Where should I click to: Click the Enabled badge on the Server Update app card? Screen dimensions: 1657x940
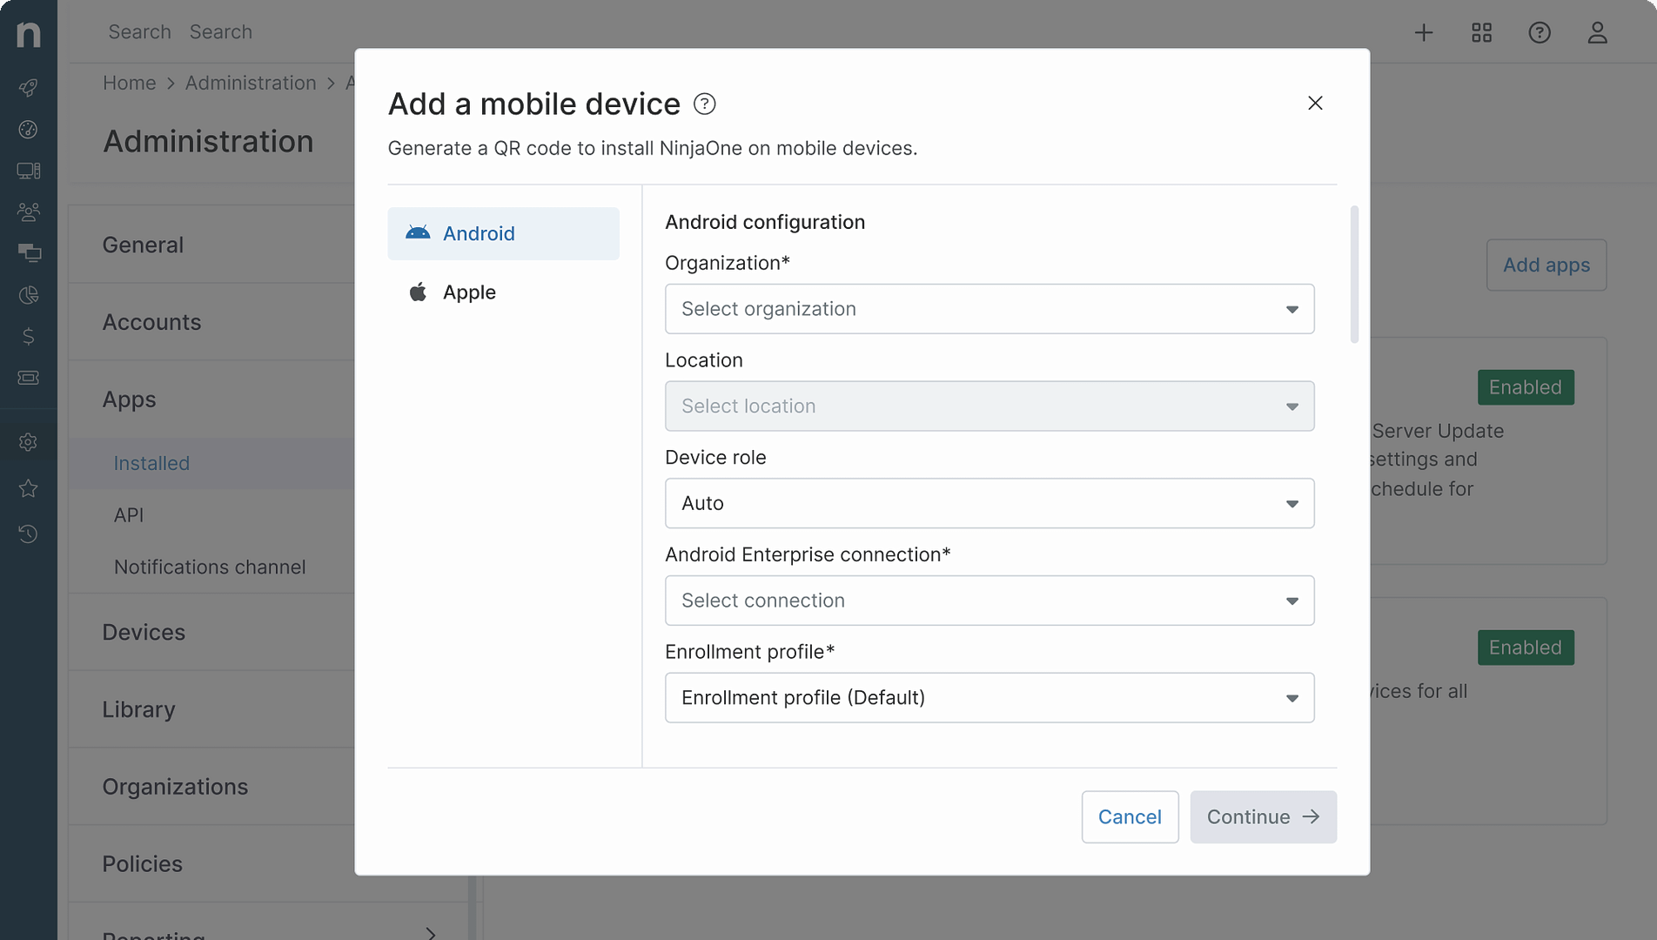click(x=1525, y=387)
